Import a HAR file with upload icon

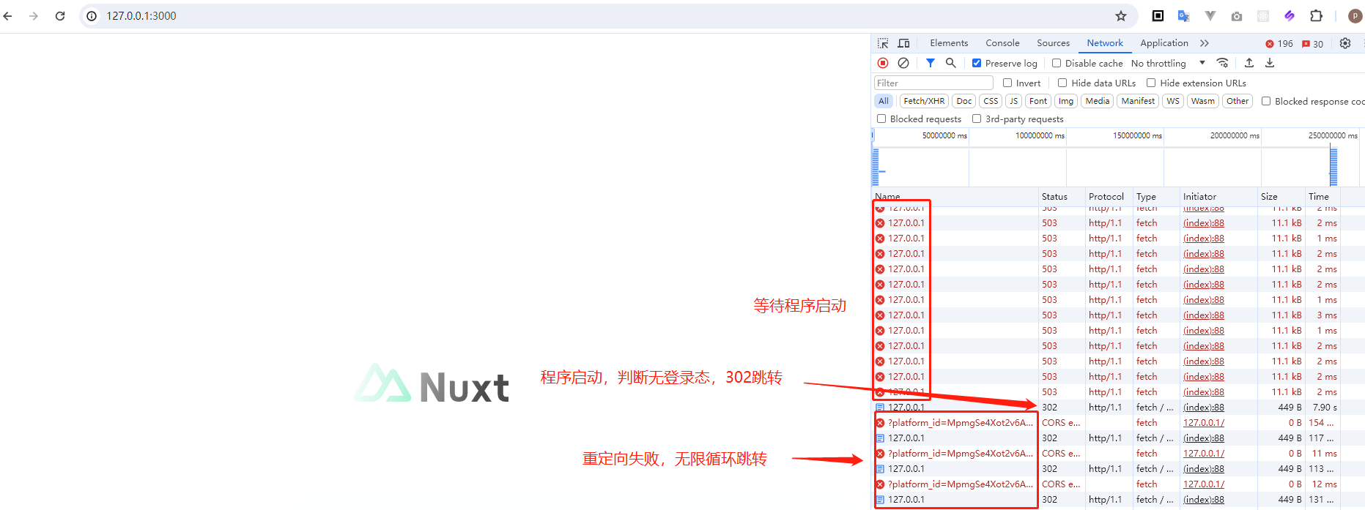tap(1249, 63)
